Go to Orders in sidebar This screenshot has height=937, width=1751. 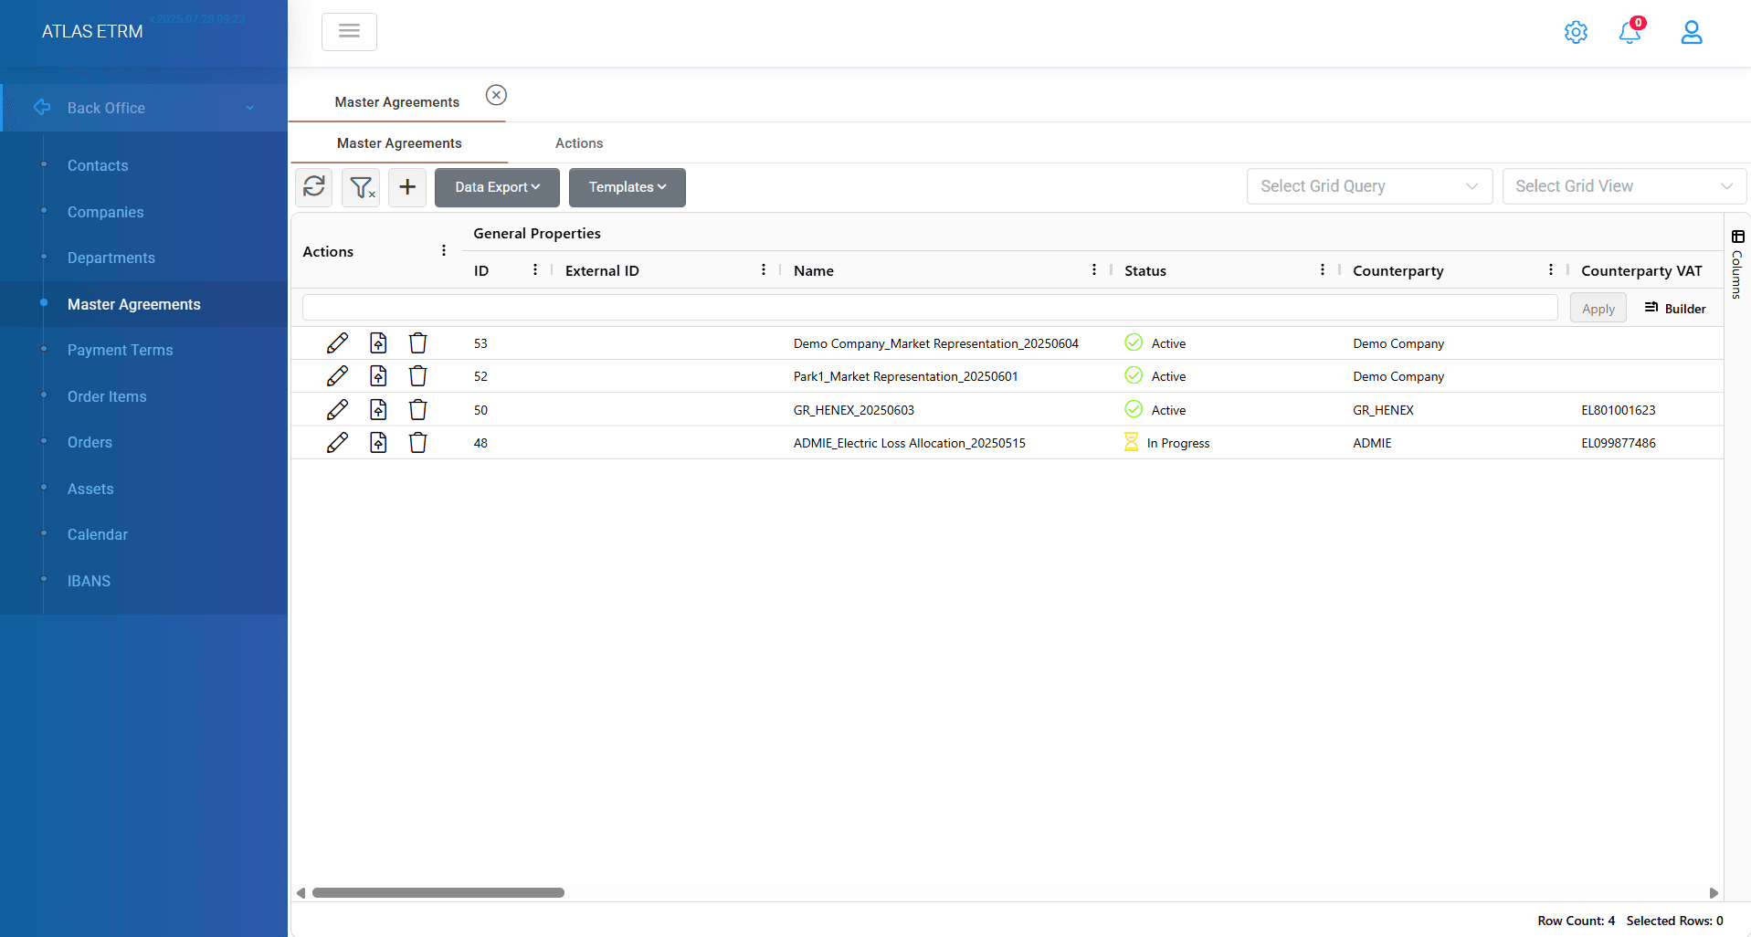pos(90,442)
